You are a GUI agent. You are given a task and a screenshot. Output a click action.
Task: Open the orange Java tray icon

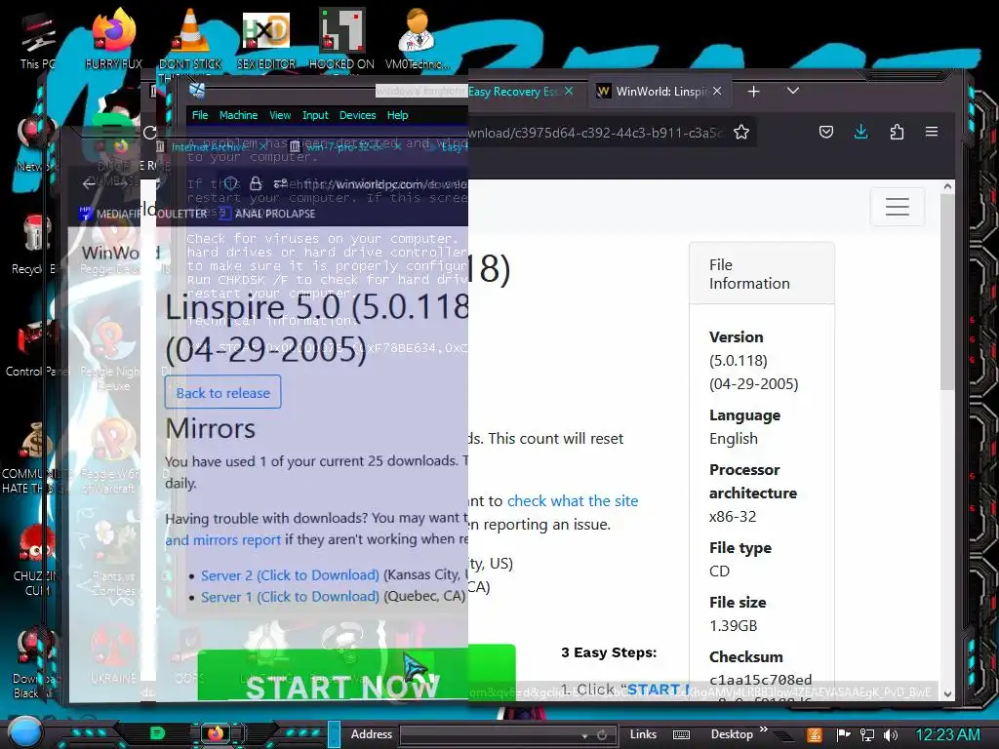[815, 735]
